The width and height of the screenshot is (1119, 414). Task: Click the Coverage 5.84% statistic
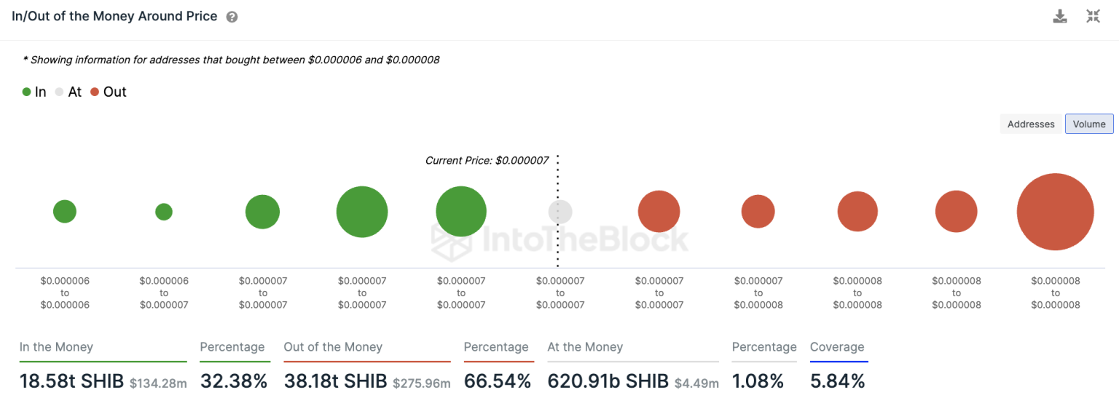pos(838,381)
